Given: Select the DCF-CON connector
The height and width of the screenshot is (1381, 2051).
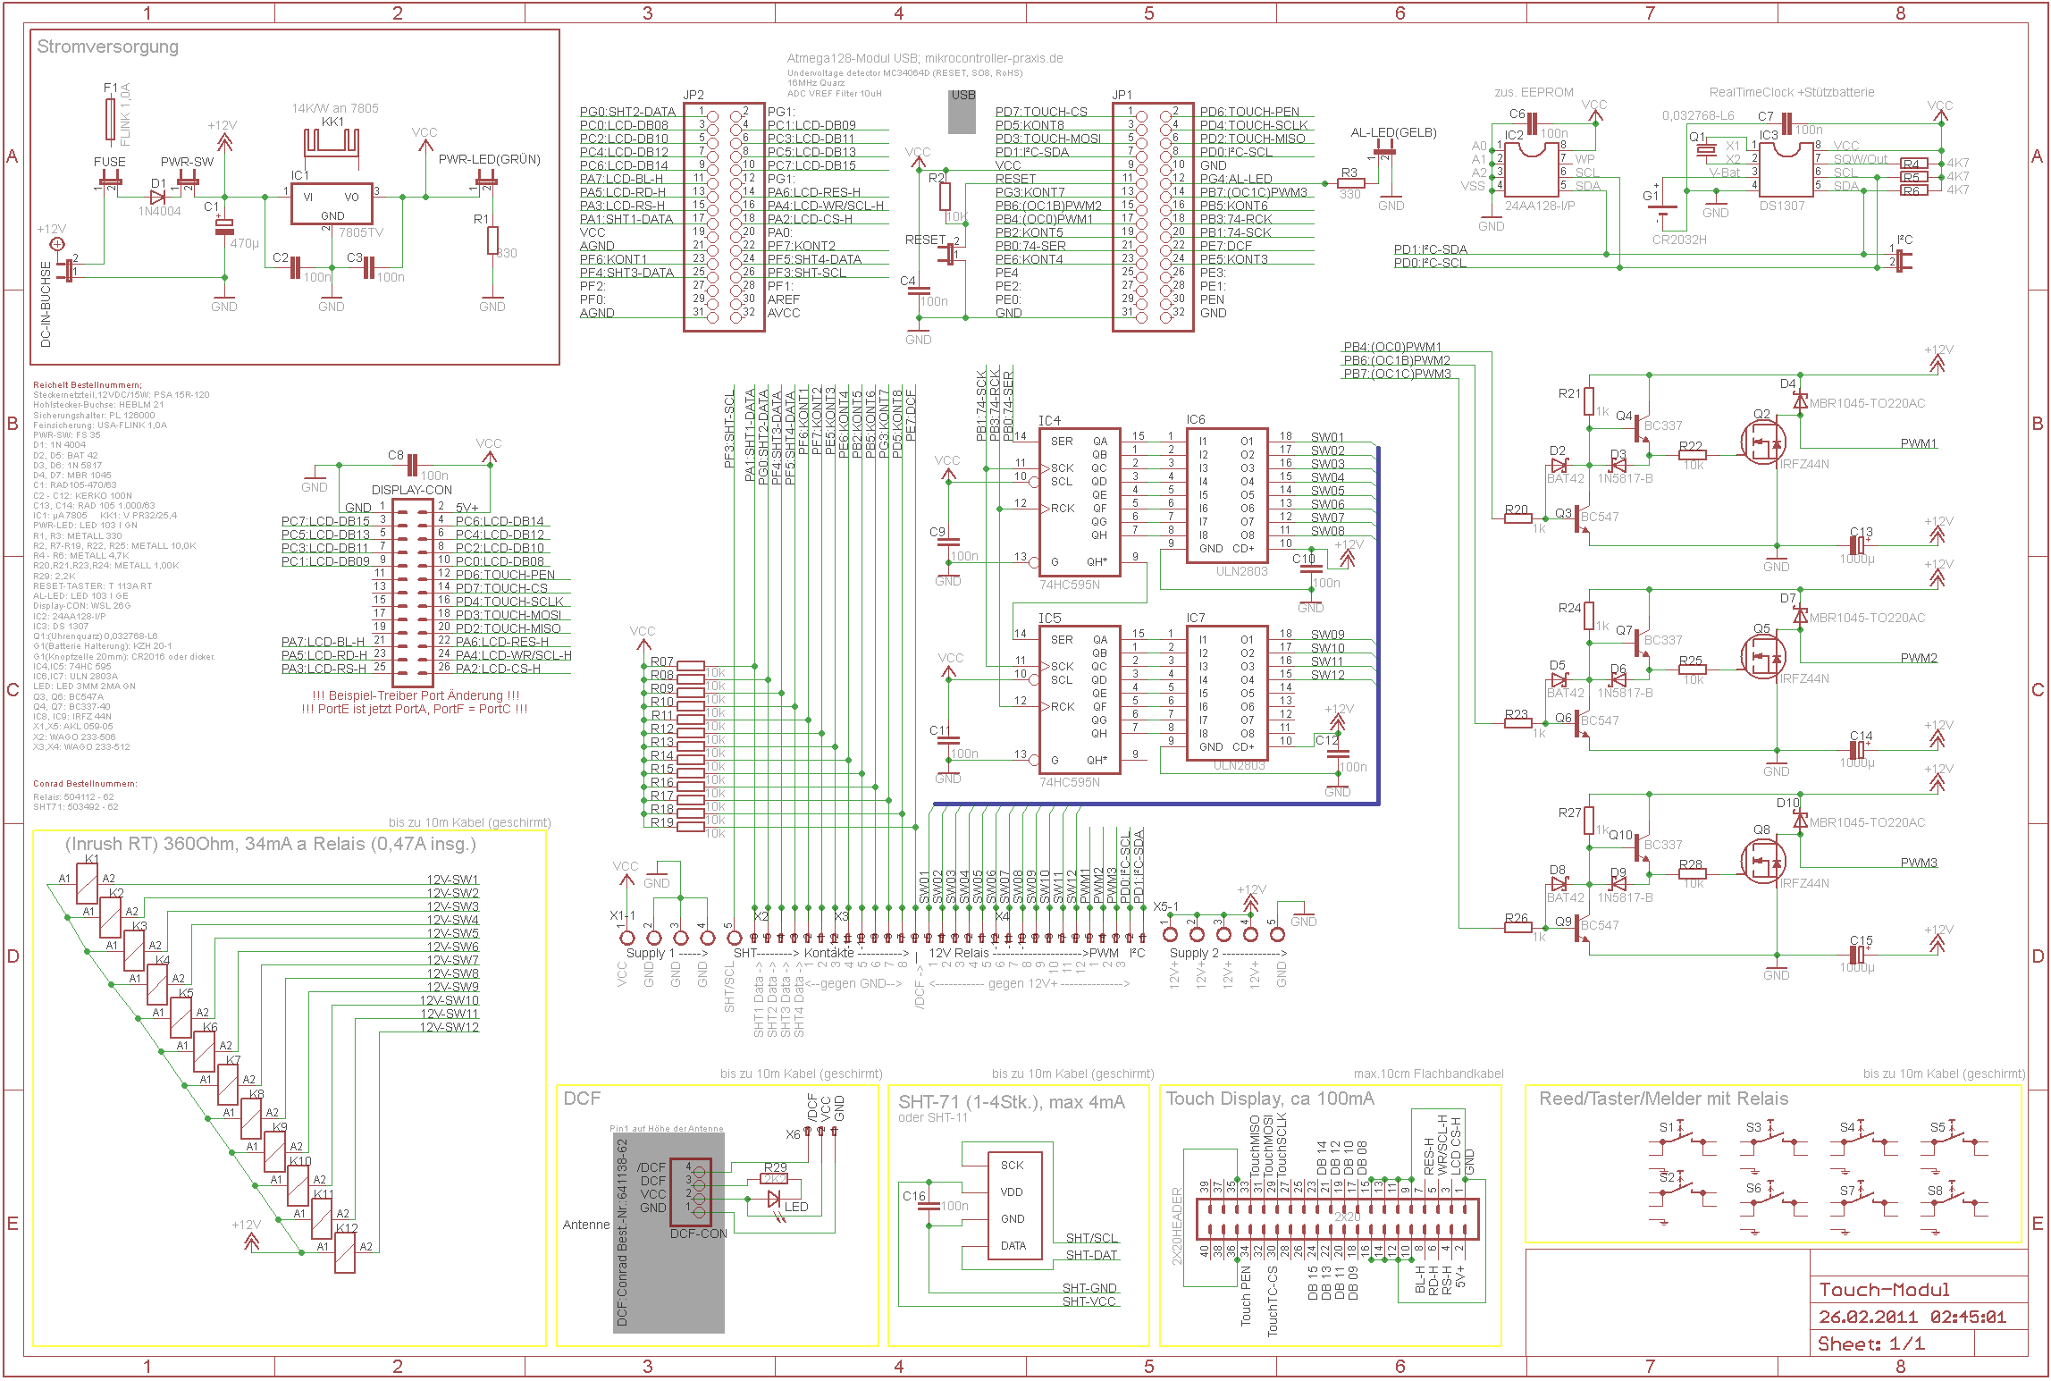Looking at the screenshot, I should (x=691, y=1192).
